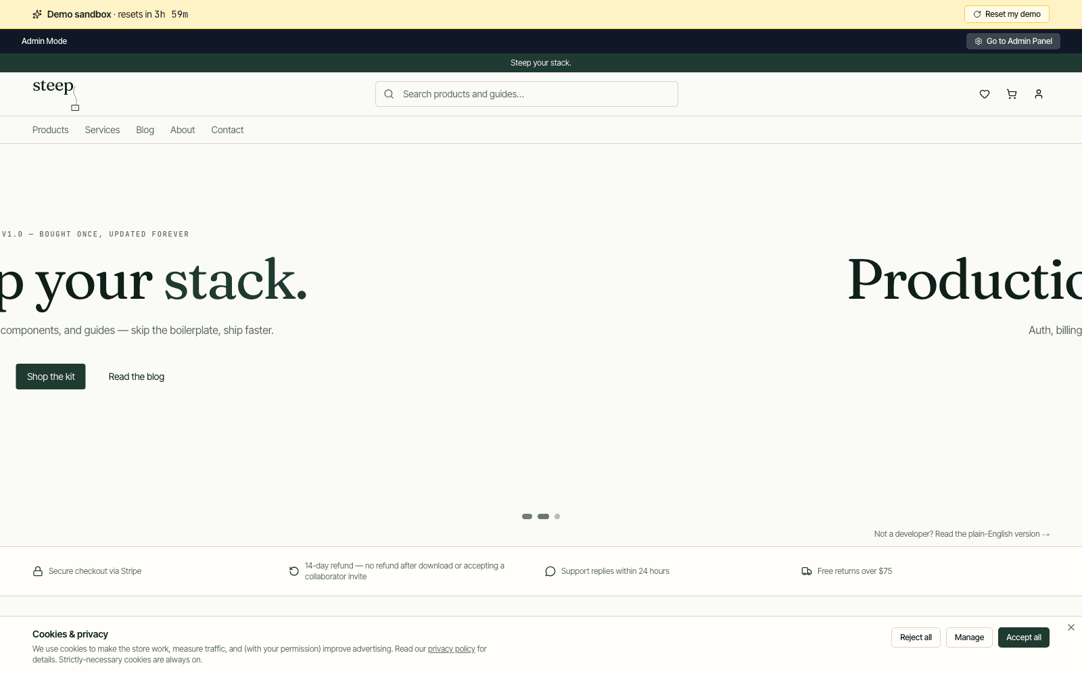Viewport: 1082px width, 676px height.
Task: Click Reset my demo button
Action: [1007, 14]
